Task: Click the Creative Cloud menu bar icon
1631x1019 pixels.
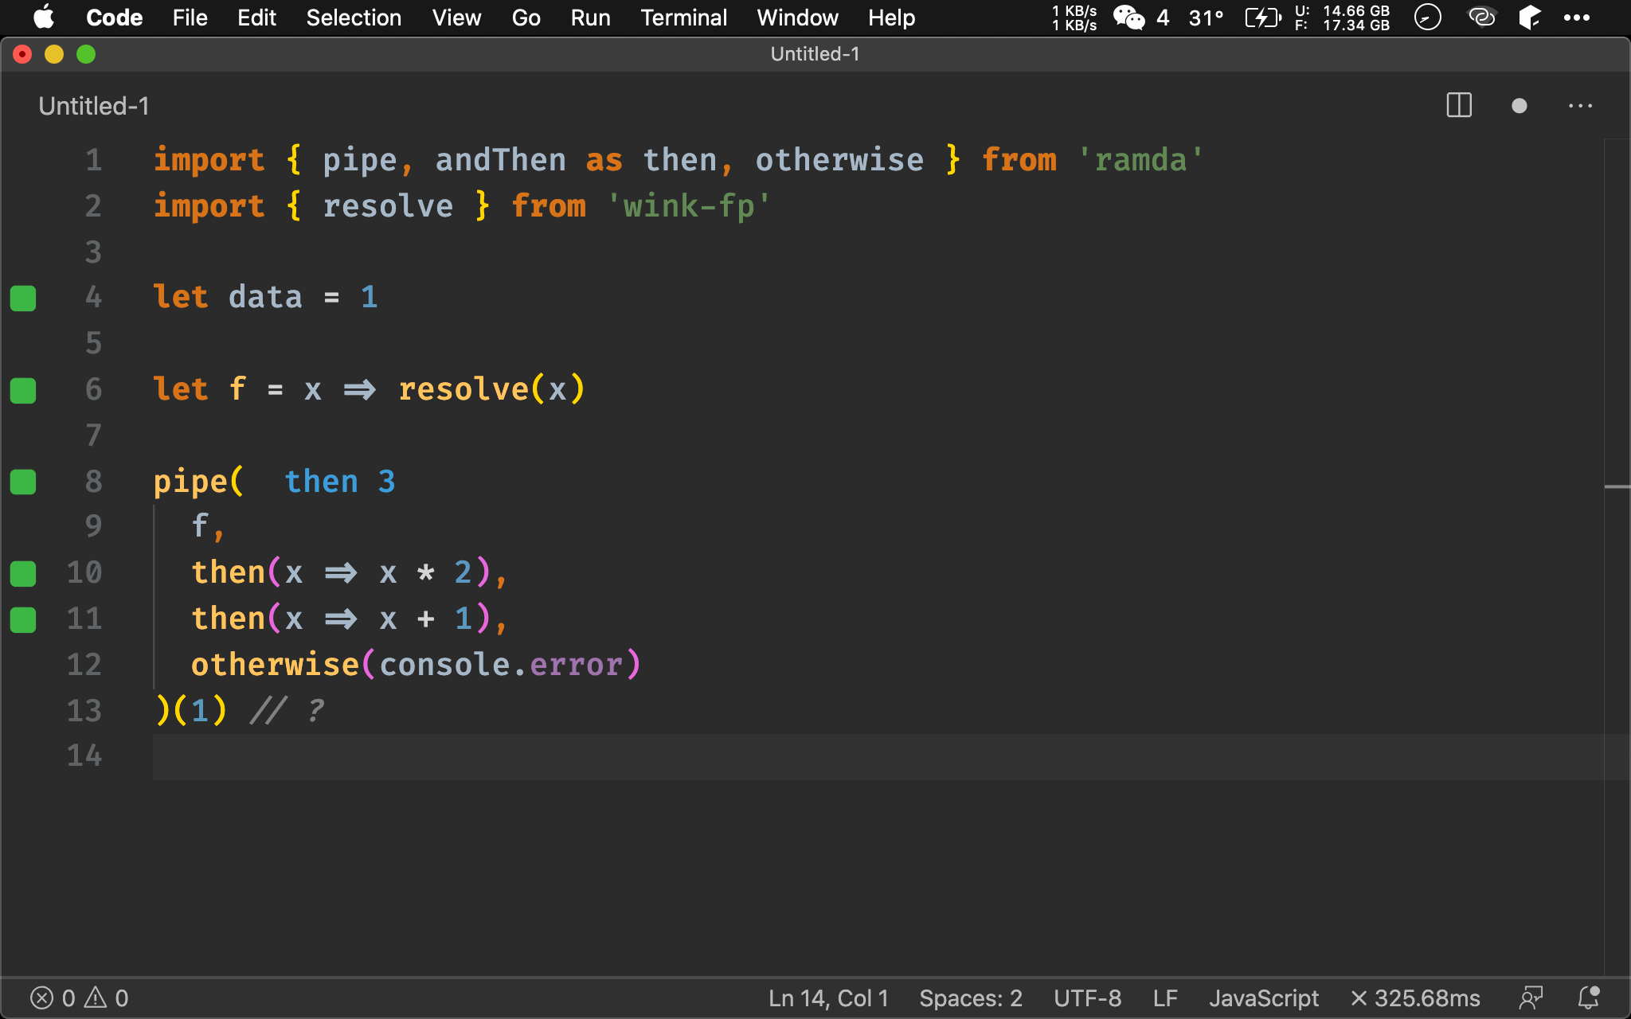Action: pyautogui.click(x=1481, y=17)
